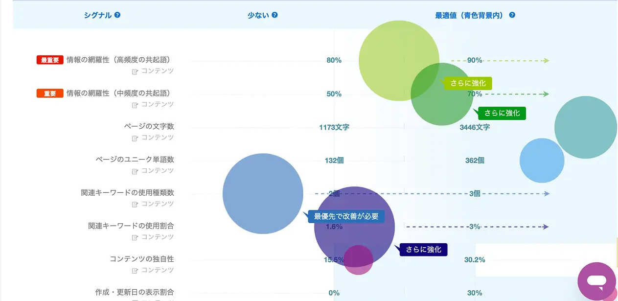Click help icon beside 最適値（青色背景内）
Screen dimensions: 618x301
(x=512, y=15)
